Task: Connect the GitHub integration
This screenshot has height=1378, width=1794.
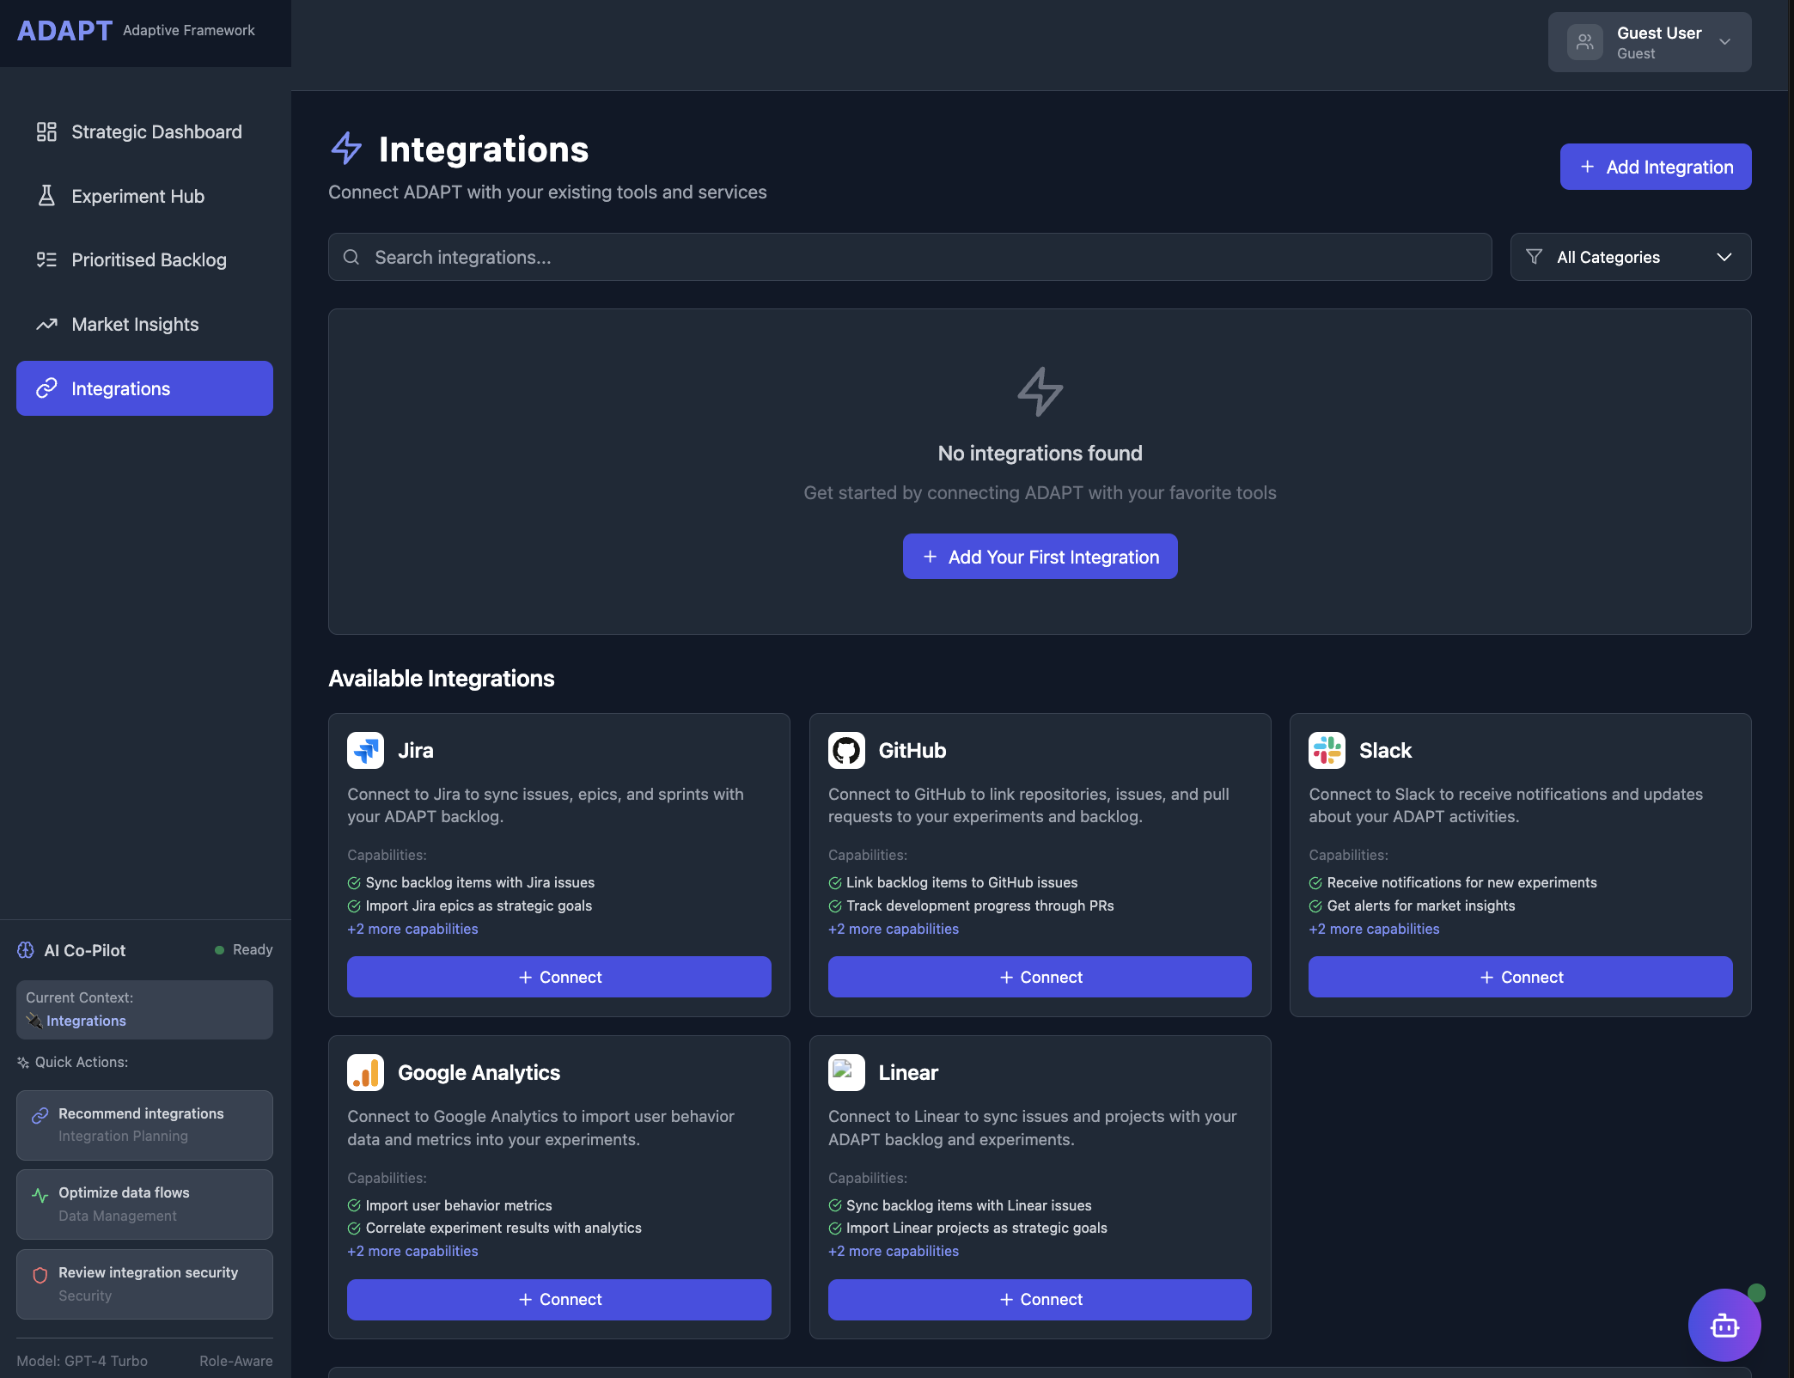Action: click(1039, 977)
